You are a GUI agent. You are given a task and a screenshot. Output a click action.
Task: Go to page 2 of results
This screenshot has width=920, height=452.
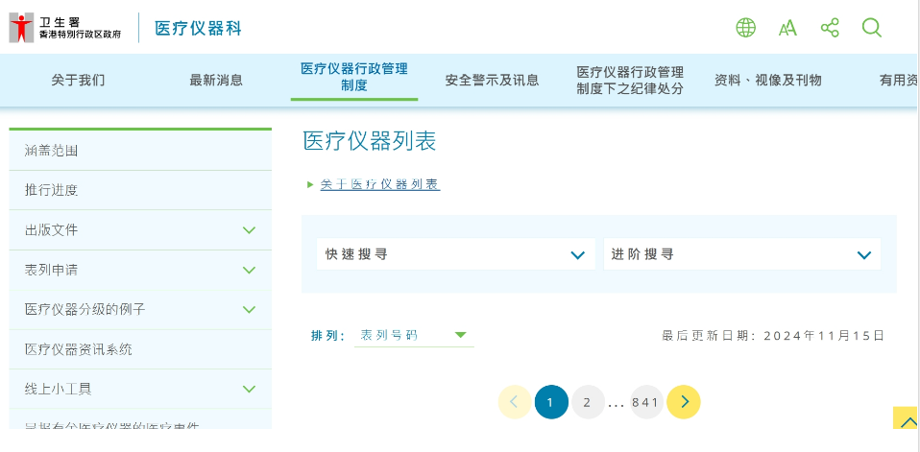587,402
